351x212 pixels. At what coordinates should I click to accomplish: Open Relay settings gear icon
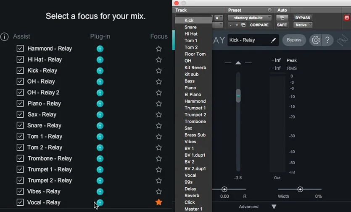pos(316,40)
